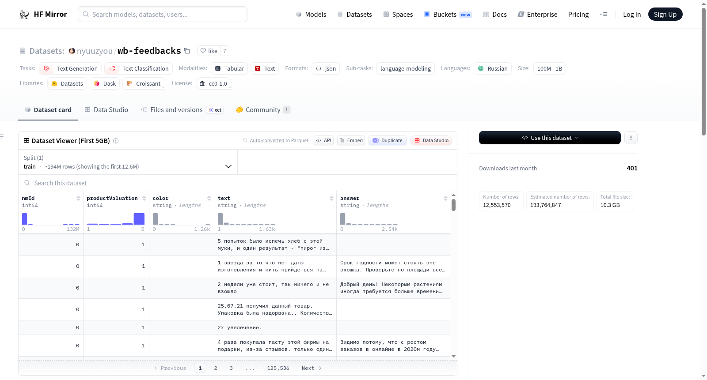Click the productValuation histogram chart

click(116, 219)
